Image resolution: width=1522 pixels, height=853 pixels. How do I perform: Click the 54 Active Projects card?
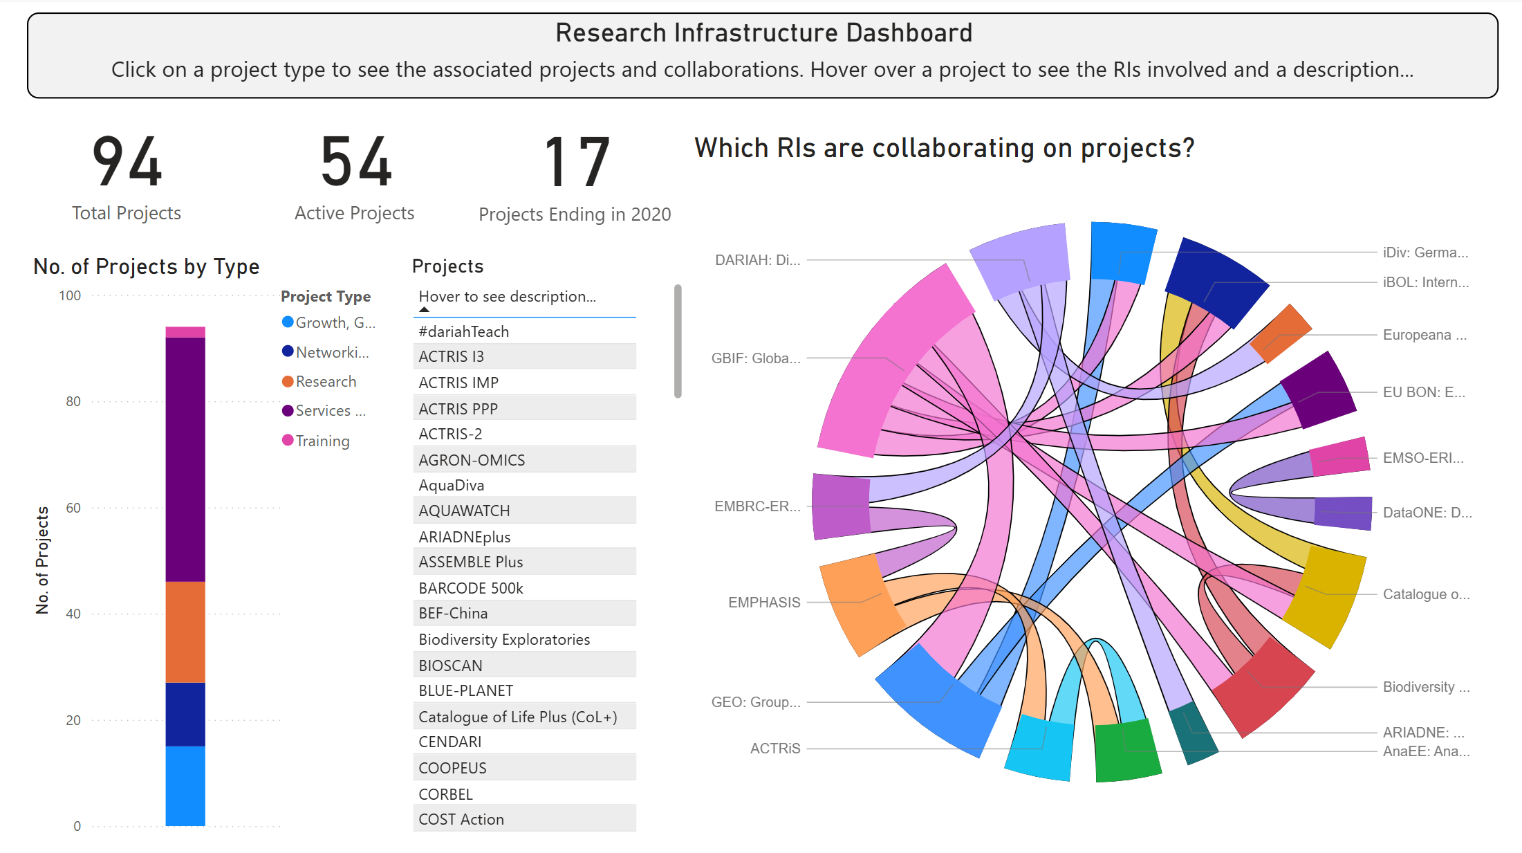(355, 177)
